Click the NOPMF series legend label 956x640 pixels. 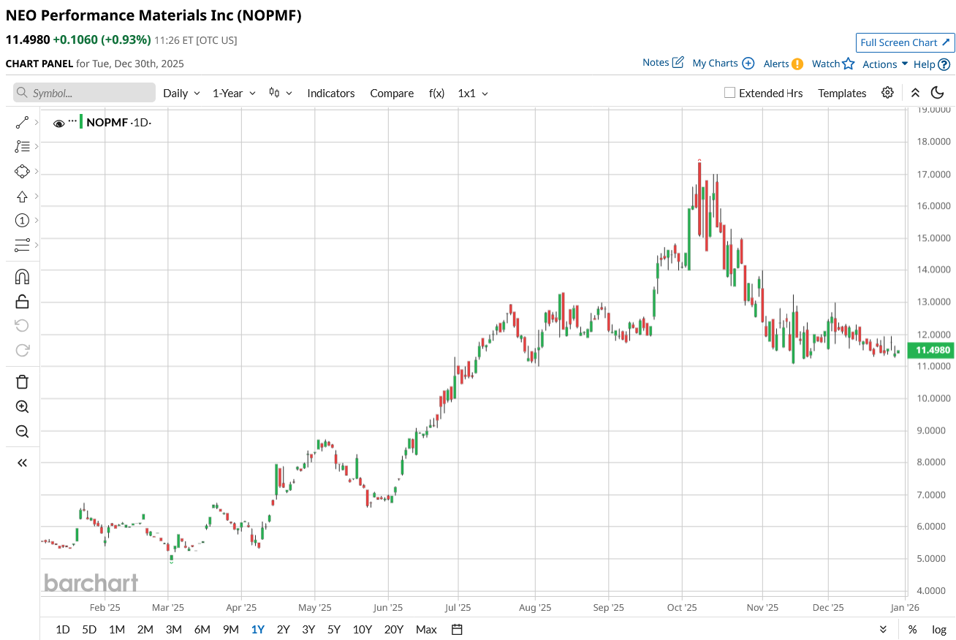pos(107,122)
